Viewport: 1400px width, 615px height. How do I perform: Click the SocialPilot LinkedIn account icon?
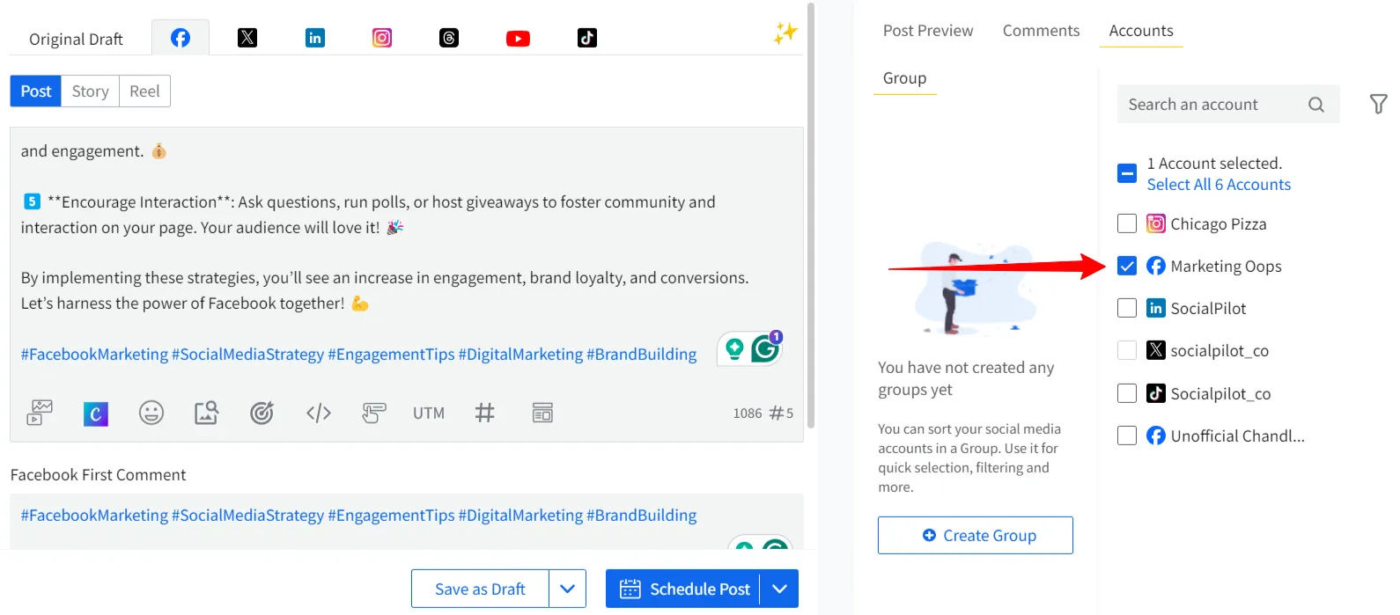pyautogui.click(x=1156, y=308)
